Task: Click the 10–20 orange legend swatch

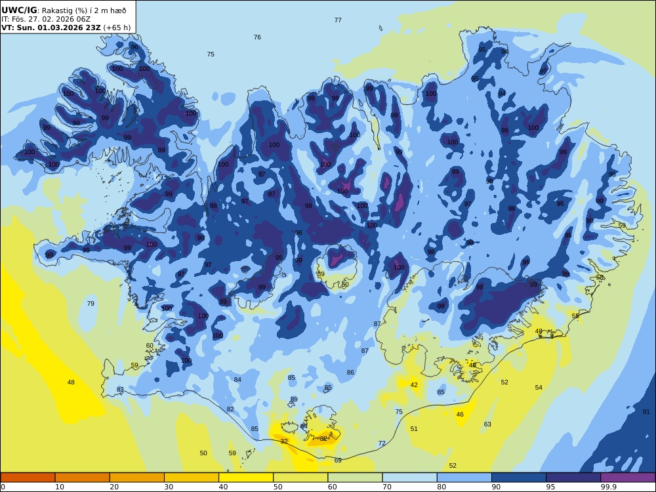Action: (83, 478)
